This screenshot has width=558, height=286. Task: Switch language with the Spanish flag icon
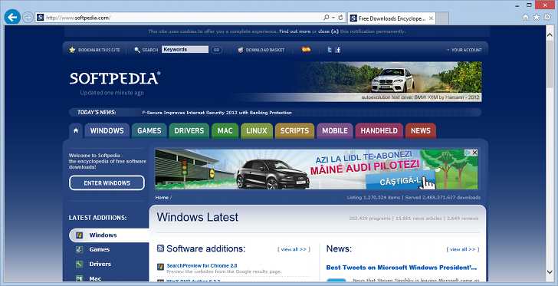(x=306, y=50)
